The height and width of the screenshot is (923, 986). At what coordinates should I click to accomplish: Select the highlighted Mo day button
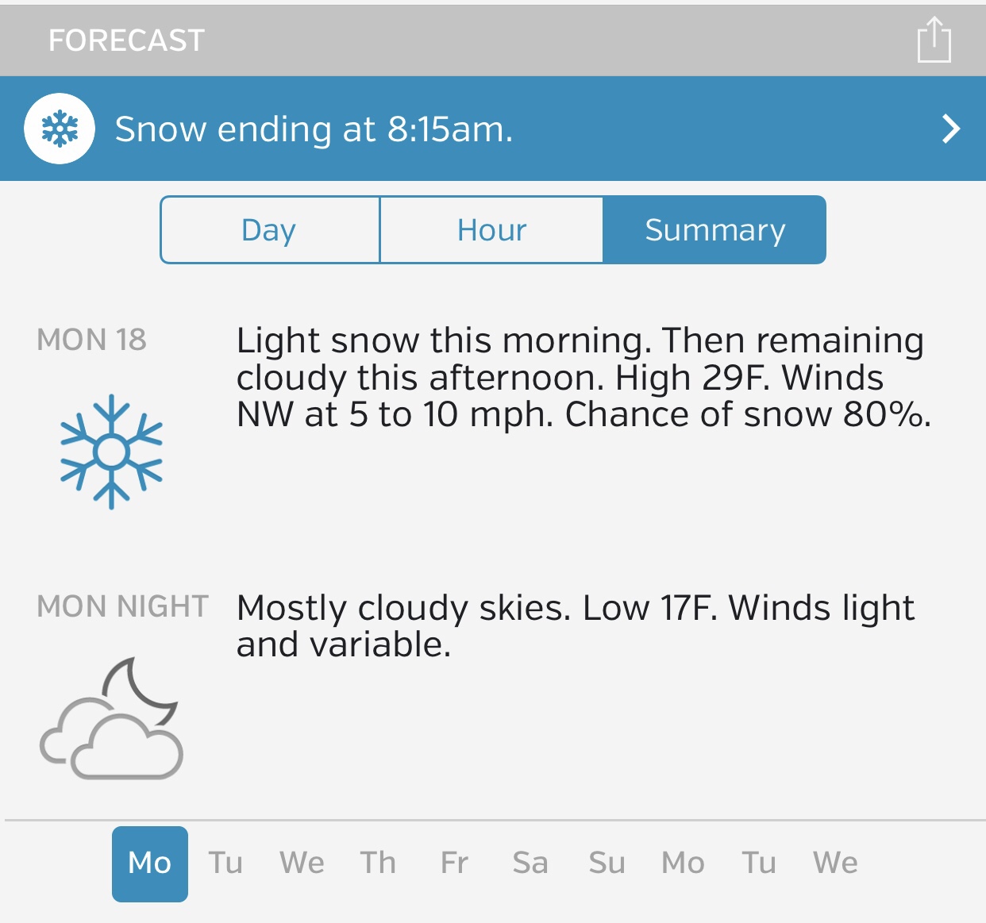tap(150, 863)
